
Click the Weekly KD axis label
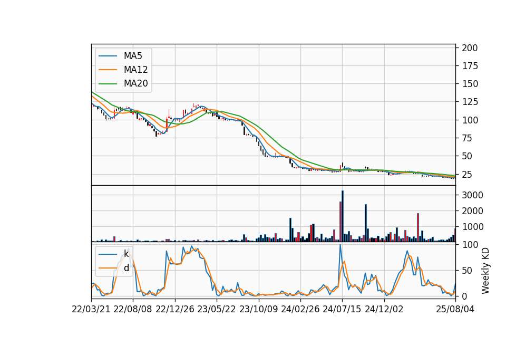(485, 271)
